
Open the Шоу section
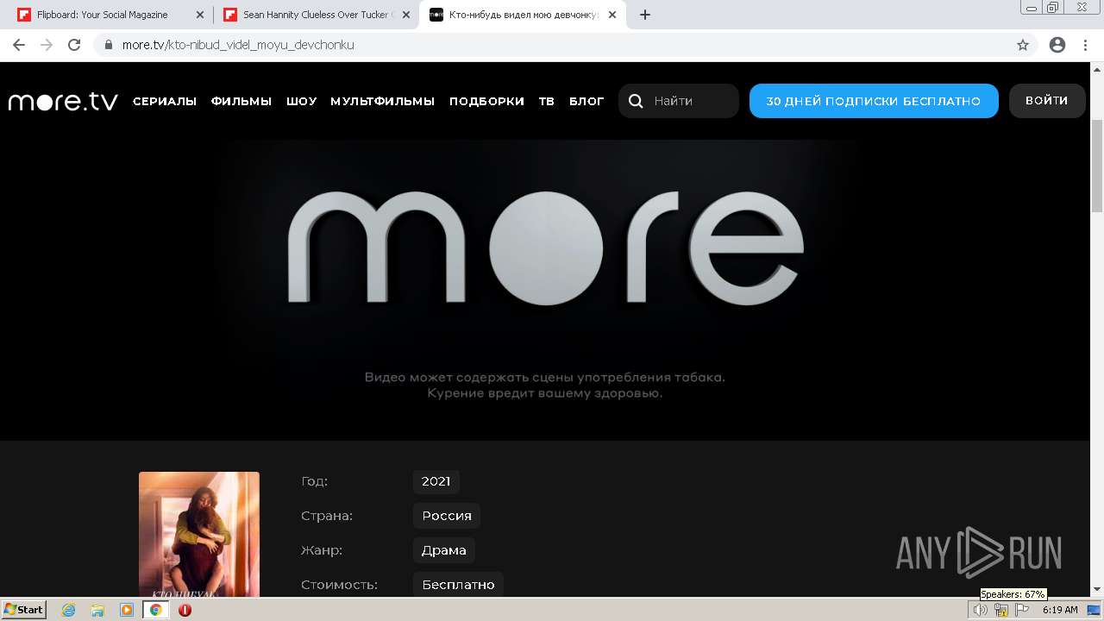(x=302, y=101)
